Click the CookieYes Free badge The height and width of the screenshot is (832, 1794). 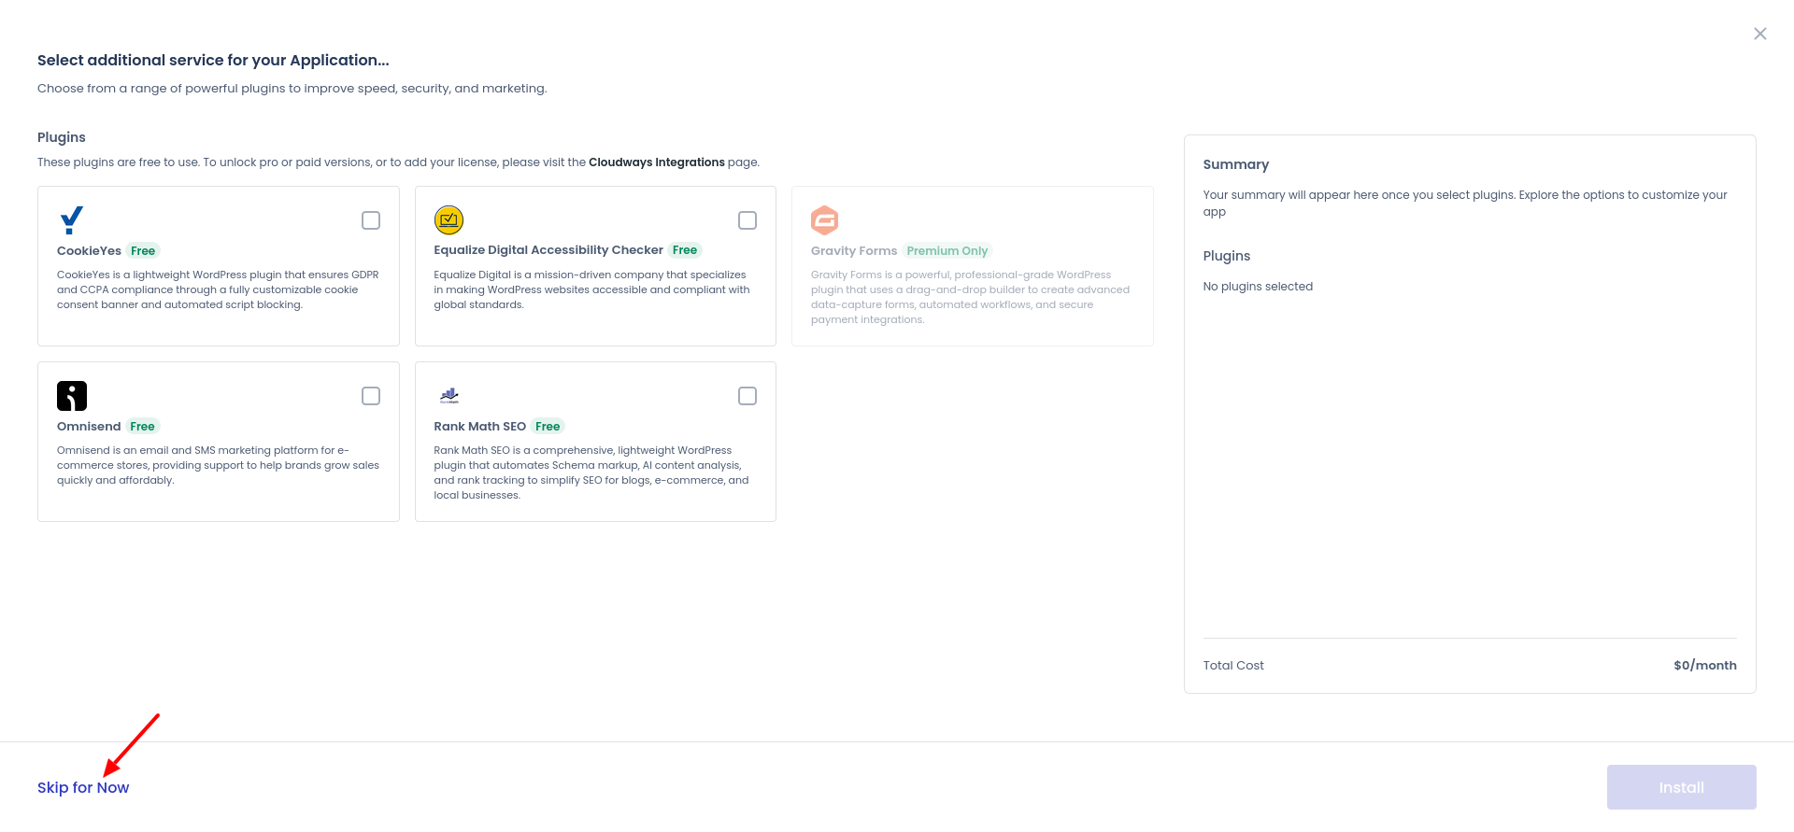[x=143, y=251]
